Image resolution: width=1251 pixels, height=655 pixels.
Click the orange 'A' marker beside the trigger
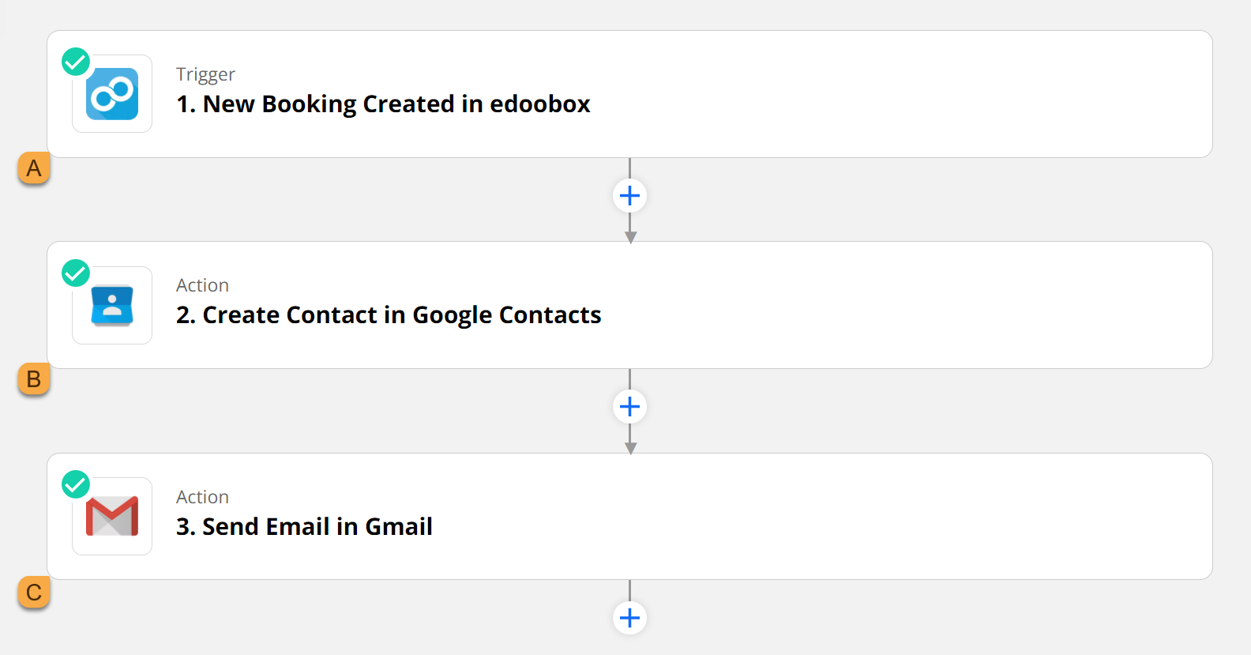pyautogui.click(x=33, y=168)
